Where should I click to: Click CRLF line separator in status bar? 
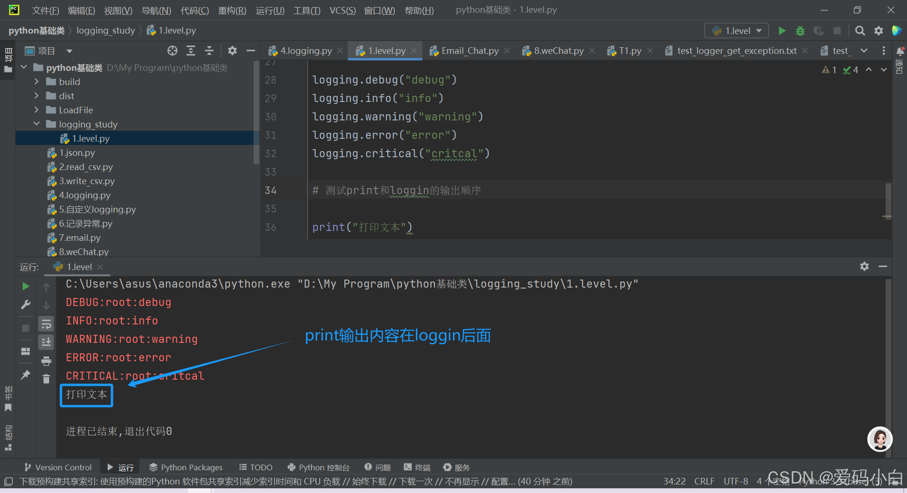pyautogui.click(x=704, y=481)
